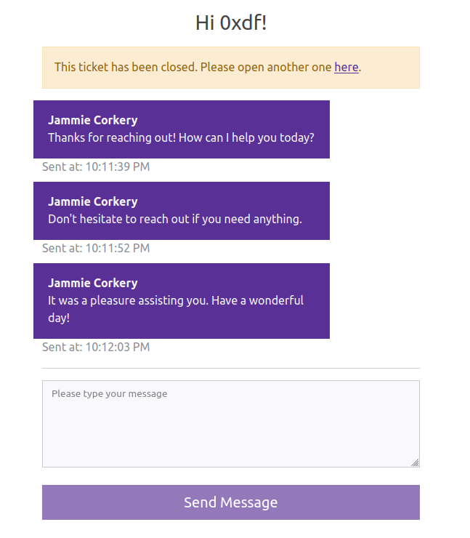470x538 pixels.
Task: Click the "here" link to open another ticket
Action: pos(346,67)
